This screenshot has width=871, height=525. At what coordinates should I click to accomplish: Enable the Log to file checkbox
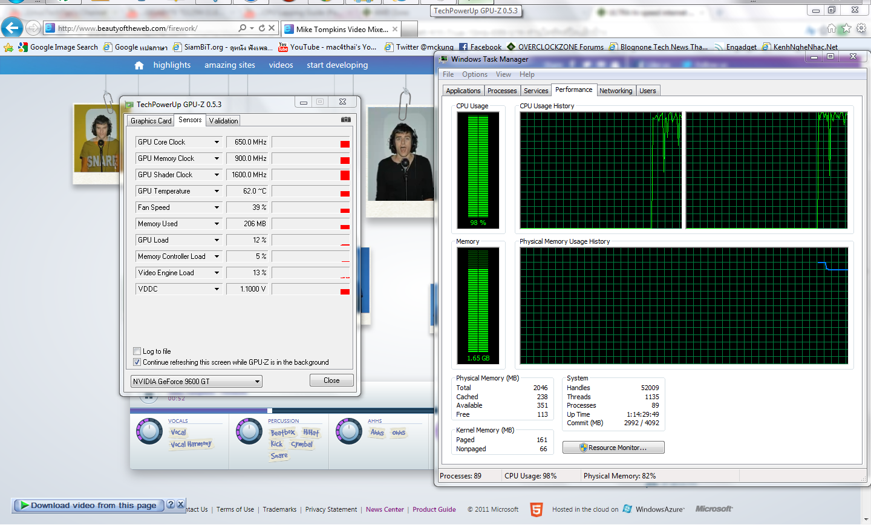point(137,351)
